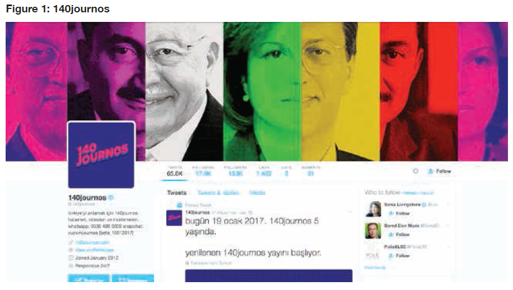The image size is (513, 290).
Task: Click the PolisLSE logo avatar
Action: tap(373, 252)
